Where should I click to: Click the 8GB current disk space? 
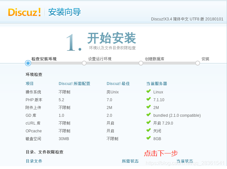157,139
